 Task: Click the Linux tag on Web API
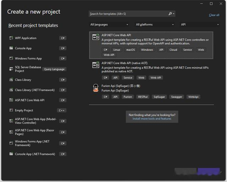(117, 50)
